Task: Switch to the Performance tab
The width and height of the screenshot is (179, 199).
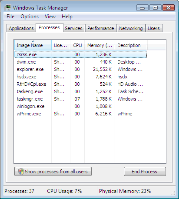Action: point(101,28)
